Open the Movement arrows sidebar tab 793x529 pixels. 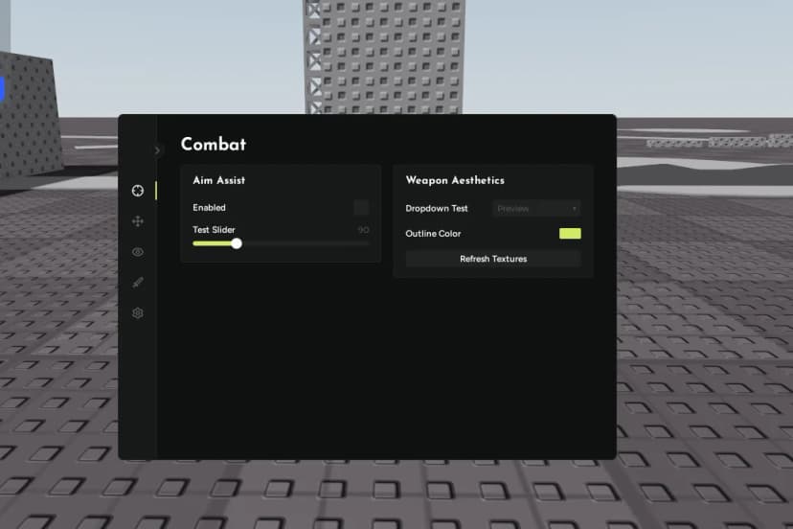coord(138,221)
